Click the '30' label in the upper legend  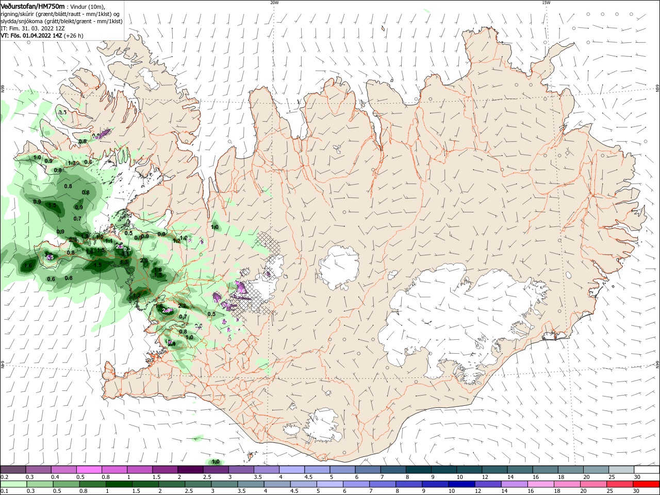point(637,477)
